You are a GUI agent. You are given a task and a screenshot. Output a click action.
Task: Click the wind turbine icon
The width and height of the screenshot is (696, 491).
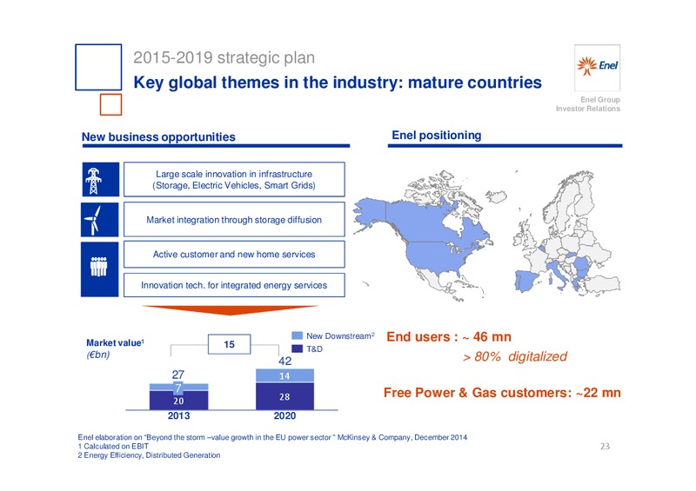click(99, 220)
